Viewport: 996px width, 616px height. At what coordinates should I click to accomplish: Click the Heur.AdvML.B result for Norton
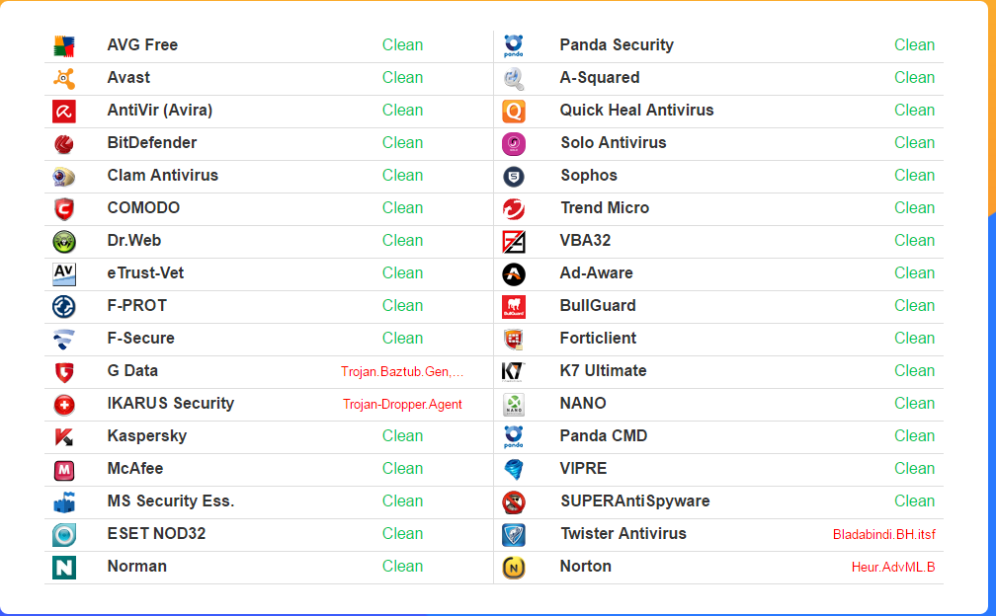pos(892,568)
